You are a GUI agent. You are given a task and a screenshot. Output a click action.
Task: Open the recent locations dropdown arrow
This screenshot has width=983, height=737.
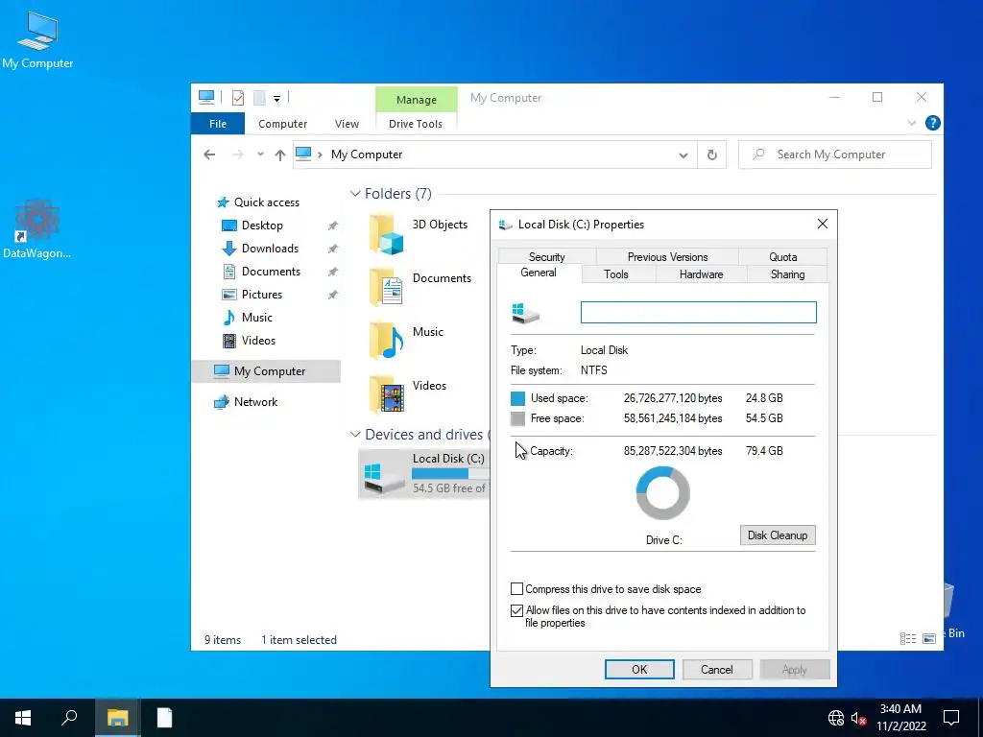point(260,155)
